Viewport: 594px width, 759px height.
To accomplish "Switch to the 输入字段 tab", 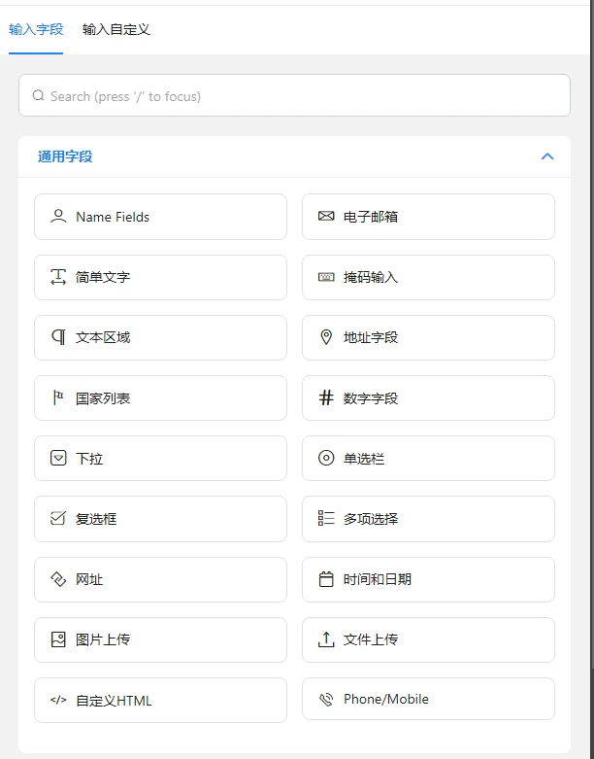I will point(36,29).
